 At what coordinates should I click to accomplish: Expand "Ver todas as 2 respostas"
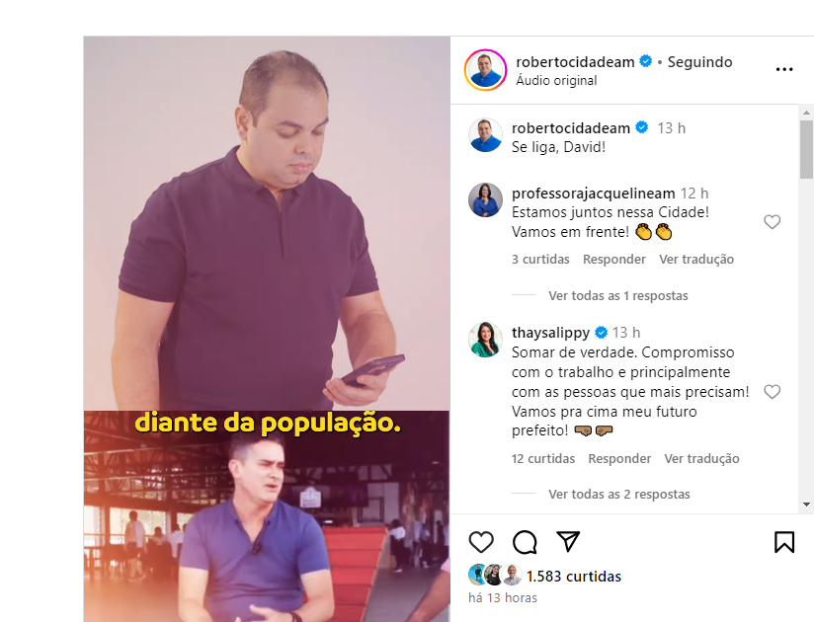[x=618, y=495]
